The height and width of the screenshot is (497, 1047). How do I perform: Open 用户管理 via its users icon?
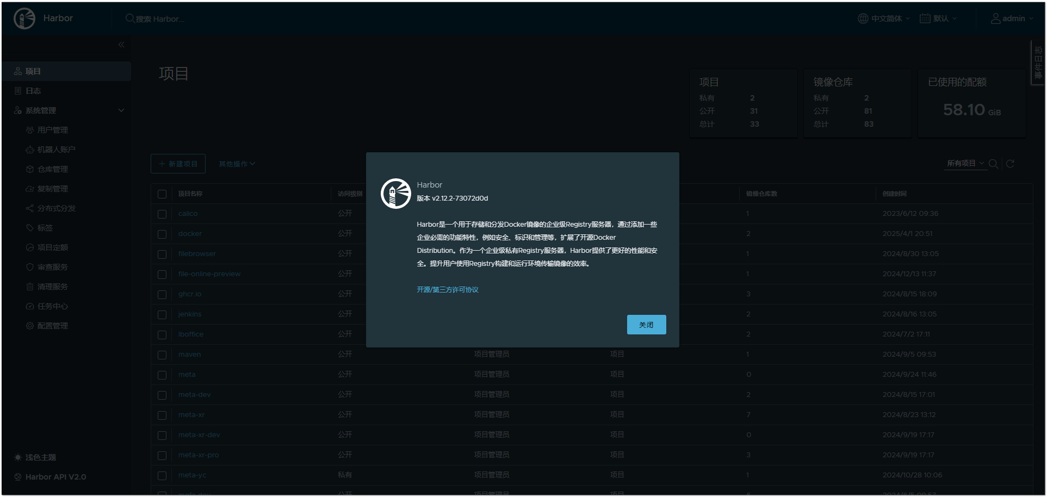tap(30, 130)
